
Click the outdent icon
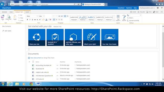[x=59, y=16]
